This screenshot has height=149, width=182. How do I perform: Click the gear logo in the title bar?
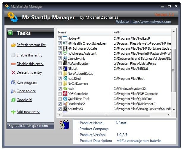point(7,7)
